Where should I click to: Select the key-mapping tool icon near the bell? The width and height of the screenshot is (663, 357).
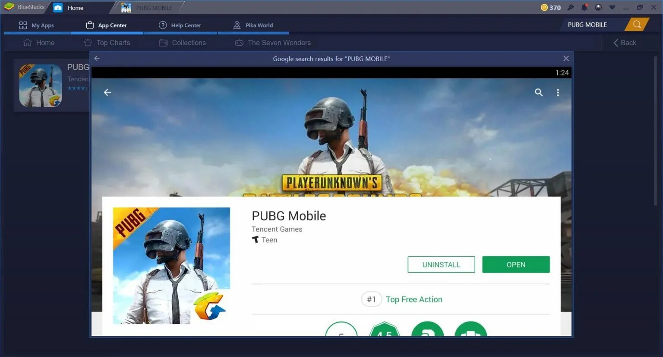click(571, 7)
